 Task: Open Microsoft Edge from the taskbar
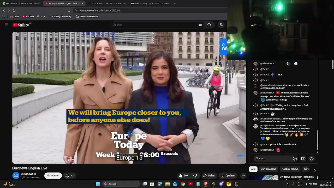pyautogui.click(x=160, y=184)
